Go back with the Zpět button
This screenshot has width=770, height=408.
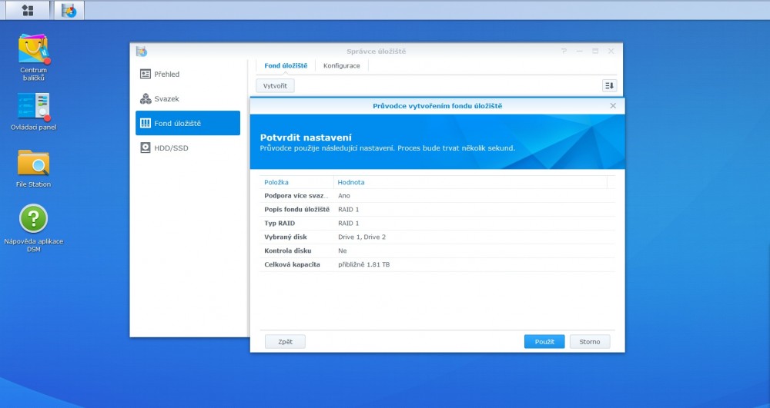point(285,342)
